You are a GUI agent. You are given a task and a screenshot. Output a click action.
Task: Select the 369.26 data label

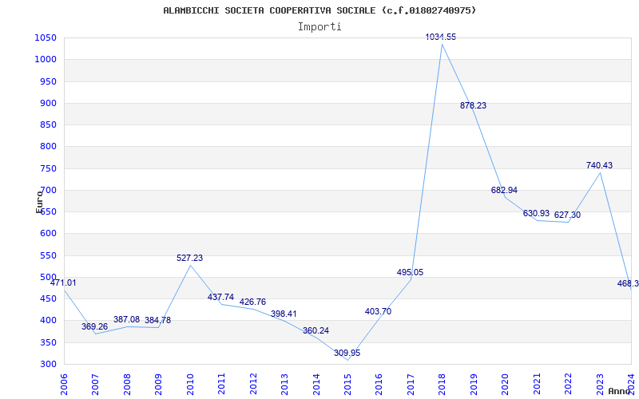(x=94, y=326)
